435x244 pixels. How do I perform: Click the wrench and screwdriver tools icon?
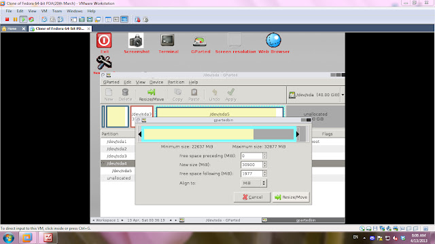pos(104,62)
